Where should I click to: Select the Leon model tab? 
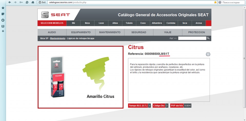pos(101,23)
